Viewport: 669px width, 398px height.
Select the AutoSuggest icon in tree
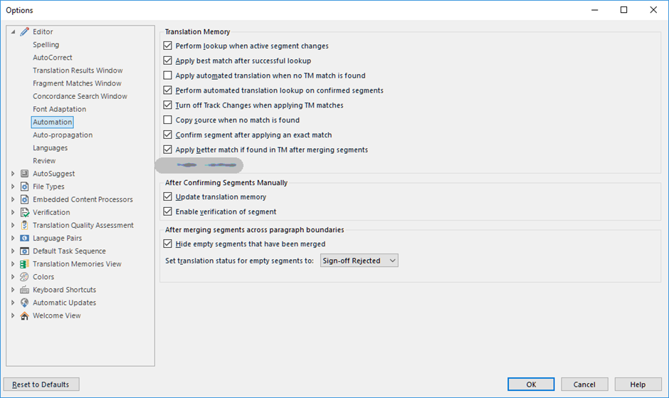click(x=25, y=174)
